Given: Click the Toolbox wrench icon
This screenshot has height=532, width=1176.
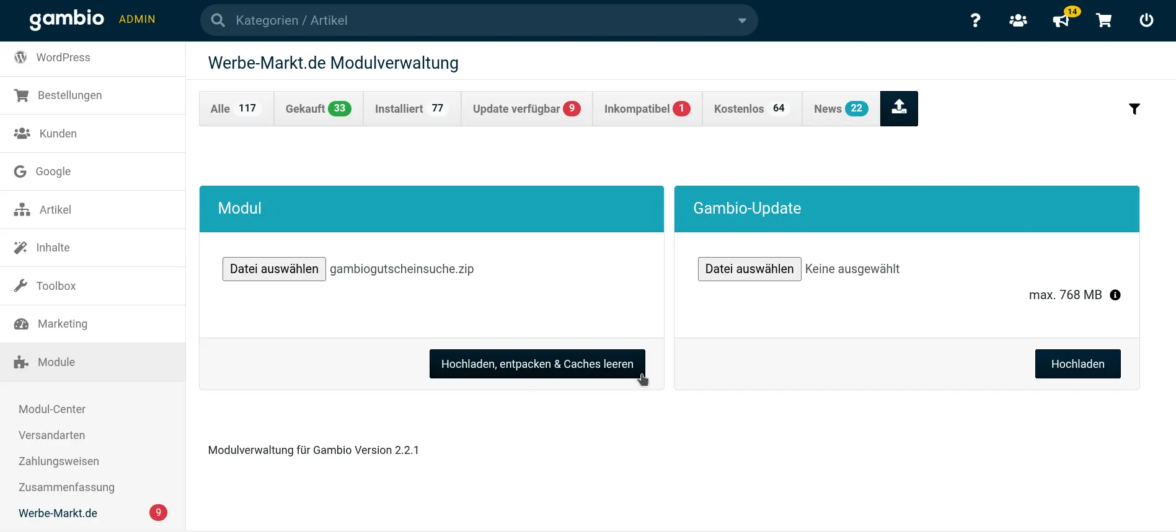Looking at the screenshot, I should 20,286.
